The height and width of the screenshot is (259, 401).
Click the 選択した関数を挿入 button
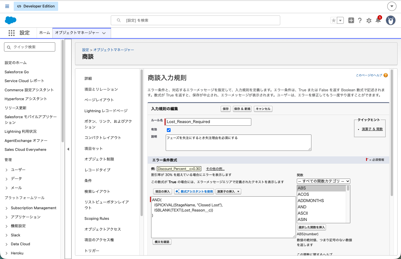click(x=312, y=227)
